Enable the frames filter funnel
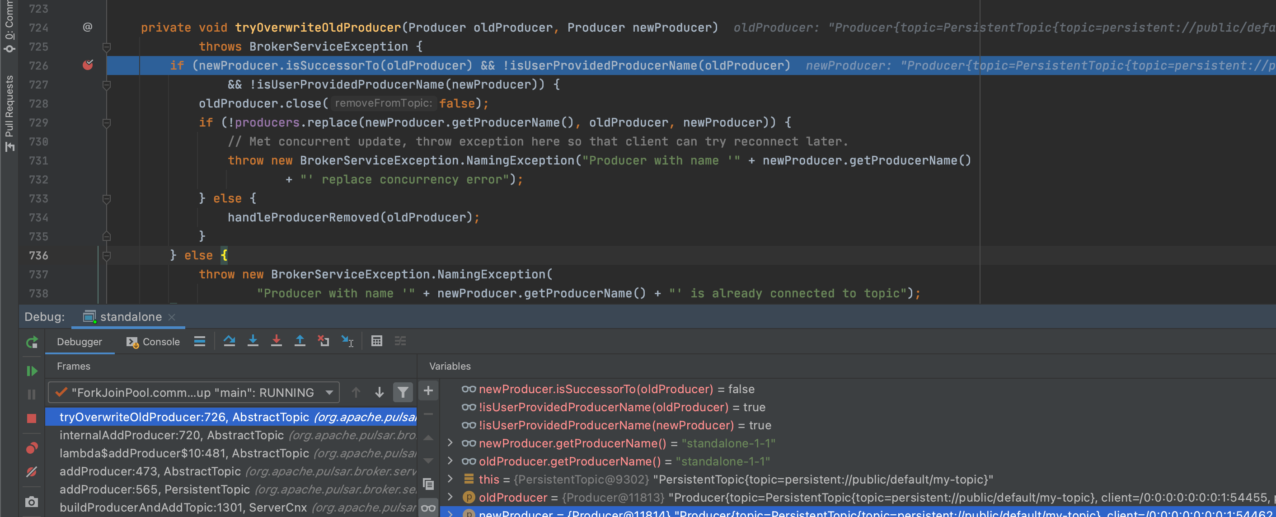This screenshot has width=1276, height=517. (403, 392)
